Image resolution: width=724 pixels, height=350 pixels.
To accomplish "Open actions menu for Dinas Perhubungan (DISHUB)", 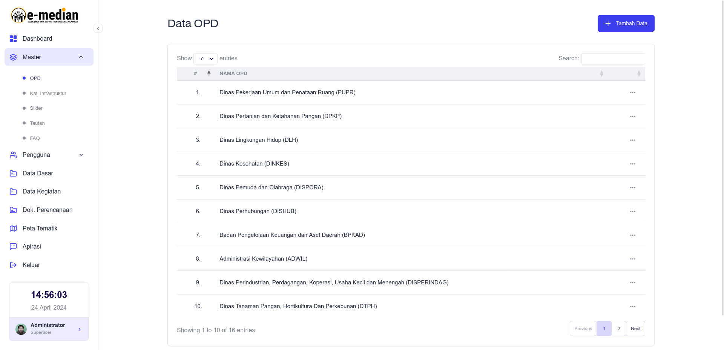I will pyautogui.click(x=633, y=212).
